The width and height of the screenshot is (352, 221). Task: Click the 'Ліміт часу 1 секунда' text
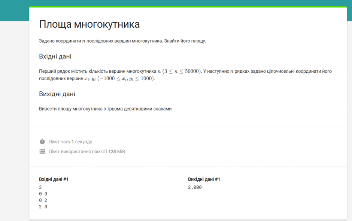tap(70, 142)
